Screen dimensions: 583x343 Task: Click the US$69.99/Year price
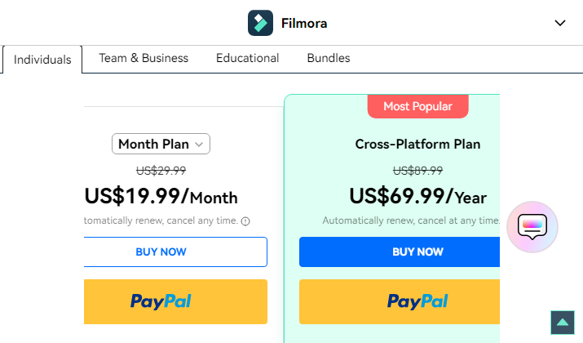point(418,196)
